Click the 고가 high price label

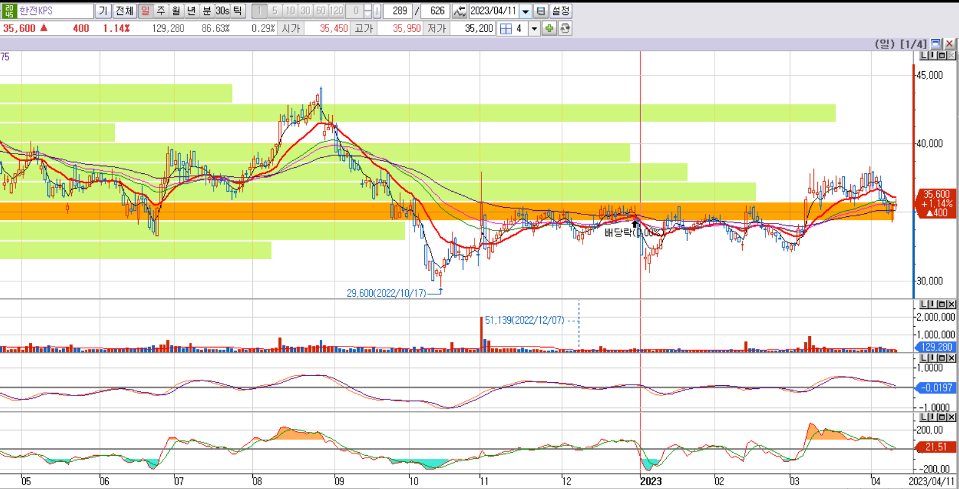coord(363,28)
